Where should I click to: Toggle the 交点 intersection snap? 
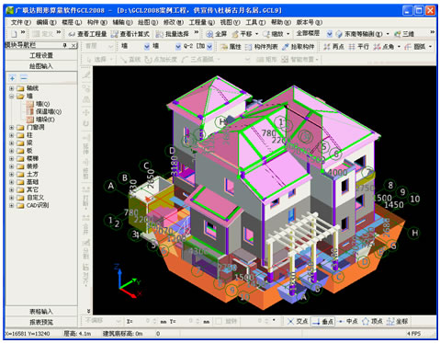tap(298, 321)
